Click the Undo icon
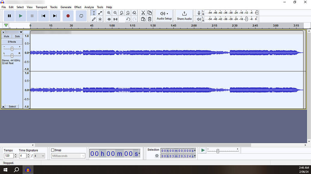The height and width of the screenshot is (174, 311). pyautogui.click(x=128, y=19)
